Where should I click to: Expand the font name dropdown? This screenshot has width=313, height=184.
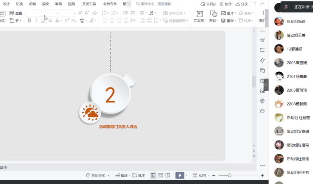click(57, 13)
